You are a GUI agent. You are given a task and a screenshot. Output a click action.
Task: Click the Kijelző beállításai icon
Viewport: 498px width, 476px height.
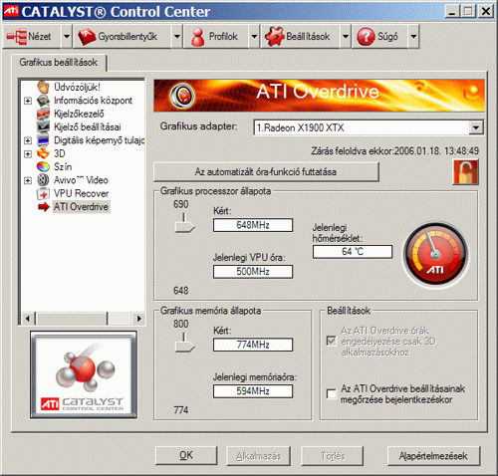43,127
